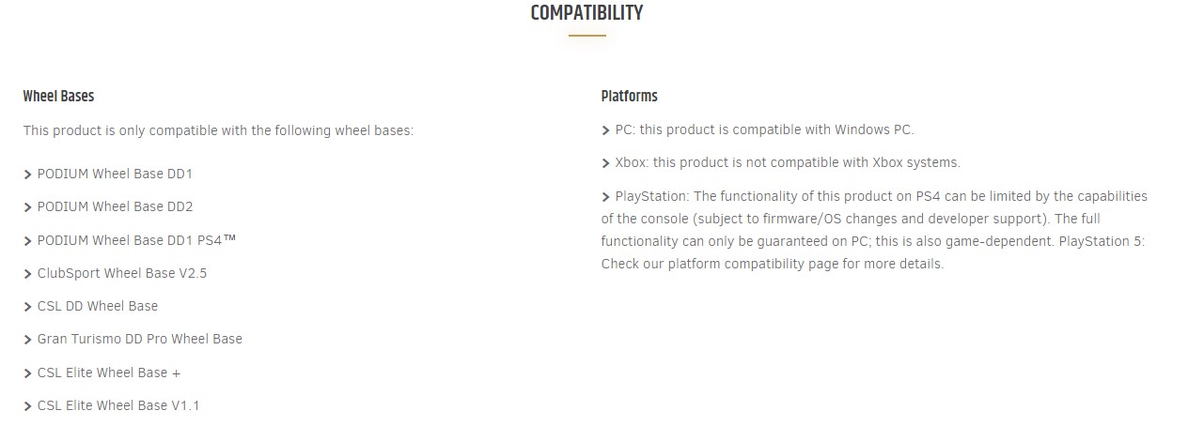Image resolution: width=1188 pixels, height=426 pixels.
Task: Click chevron before PlayStation platform entry
Action: (x=606, y=197)
